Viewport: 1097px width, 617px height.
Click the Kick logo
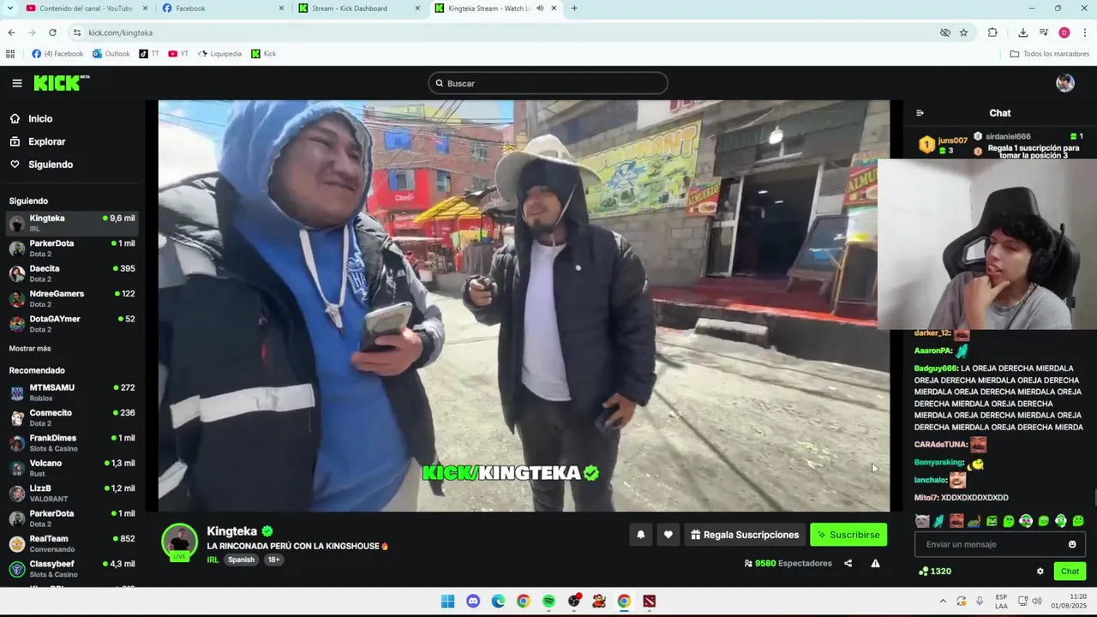point(61,82)
